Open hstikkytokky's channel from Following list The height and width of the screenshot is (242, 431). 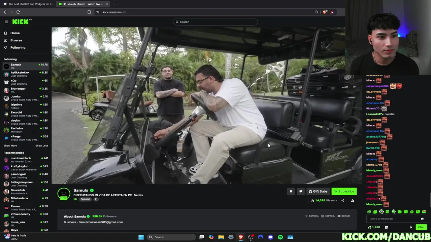[x=26, y=74]
